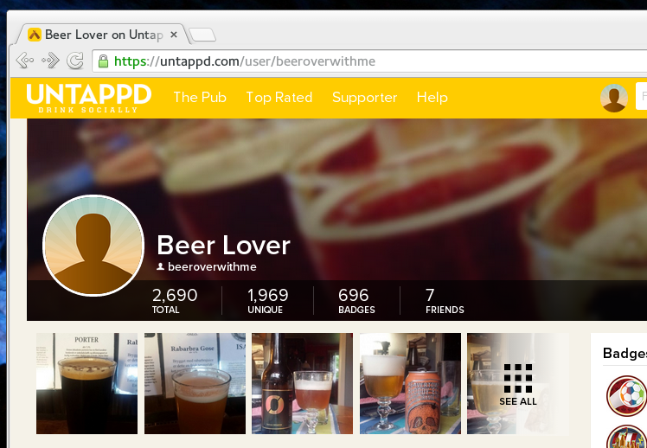Click the beeroverwithme username

pos(212,267)
